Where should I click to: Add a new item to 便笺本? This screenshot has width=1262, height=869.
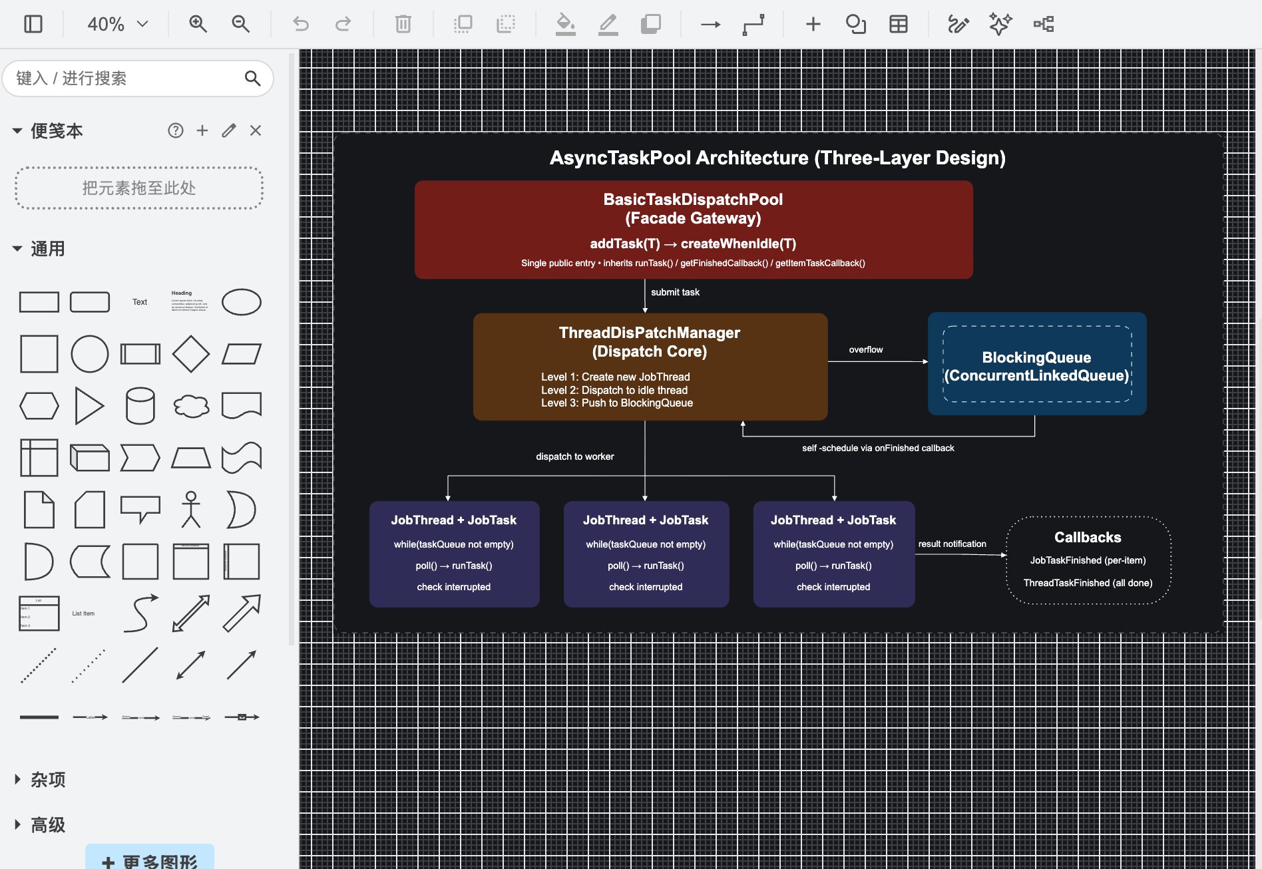click(x=202, y=130)
